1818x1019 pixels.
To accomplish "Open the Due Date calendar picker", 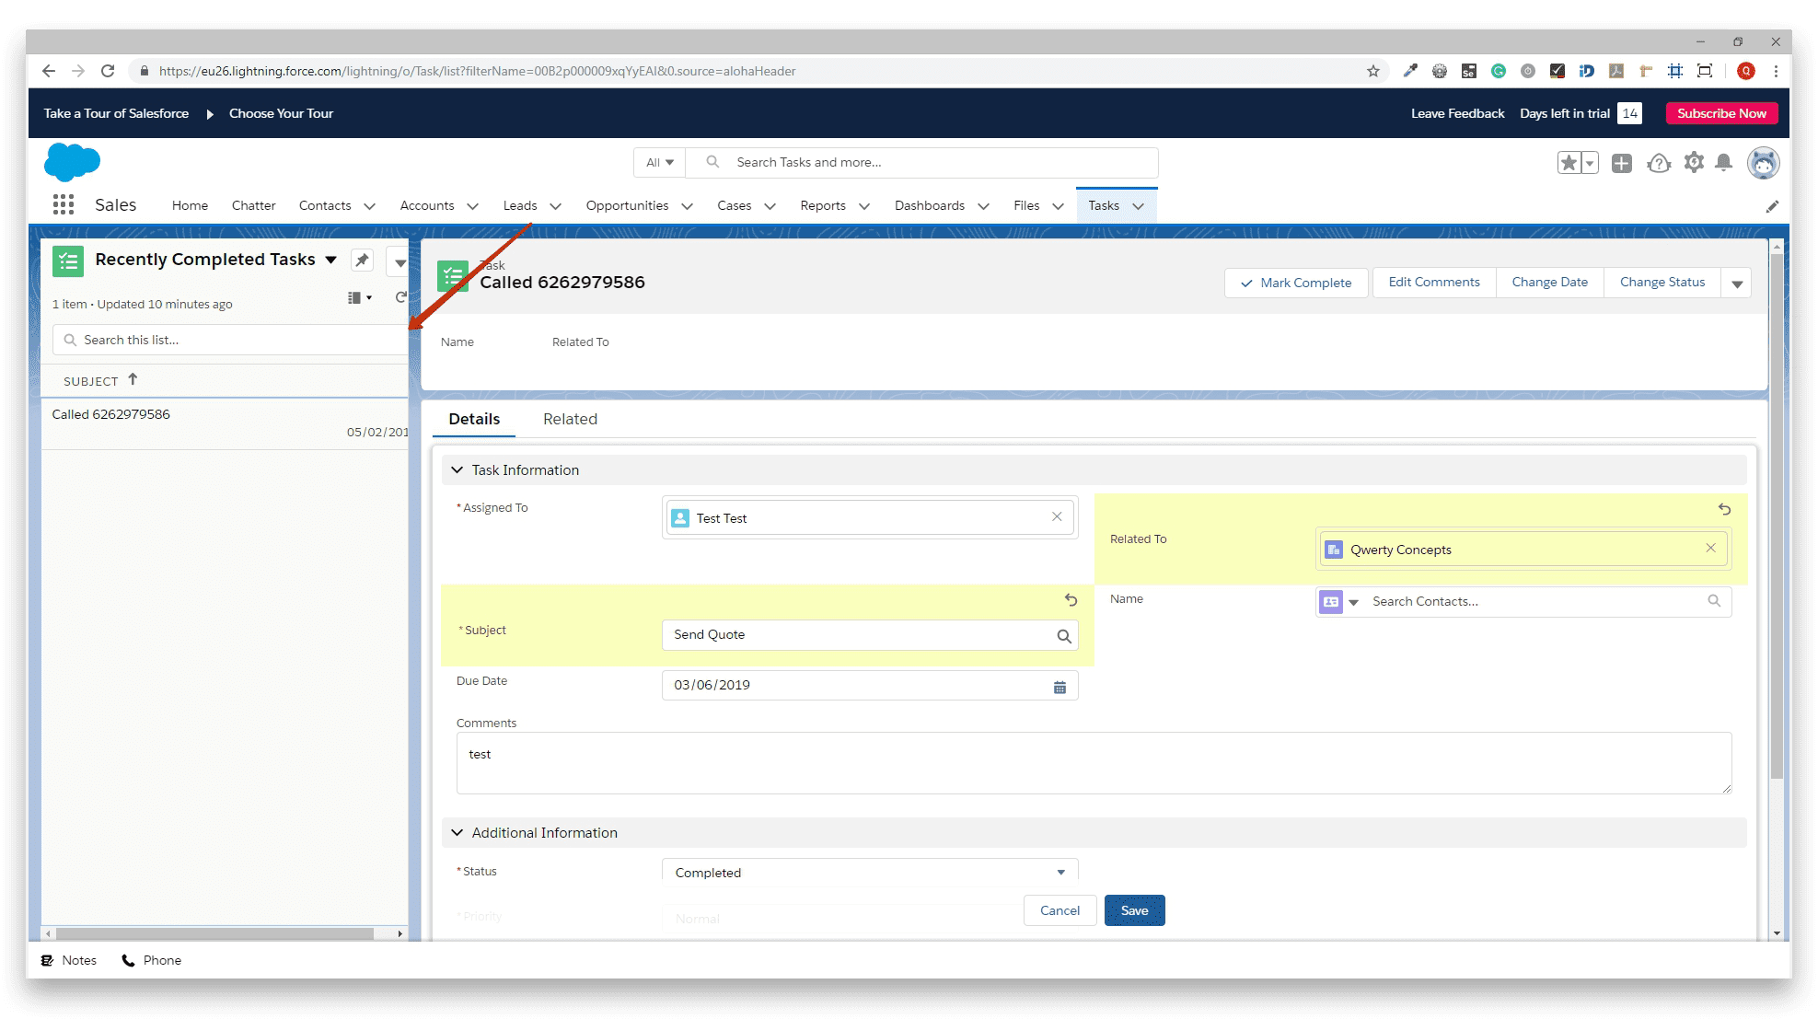I will (1060, 687).
